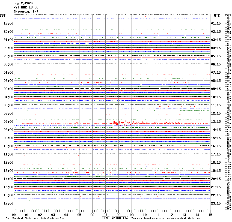Click the 00:00 CST midnight label

point(8,64)
